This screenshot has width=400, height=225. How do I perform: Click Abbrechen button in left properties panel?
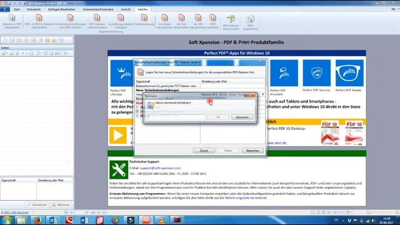(61, 205)
